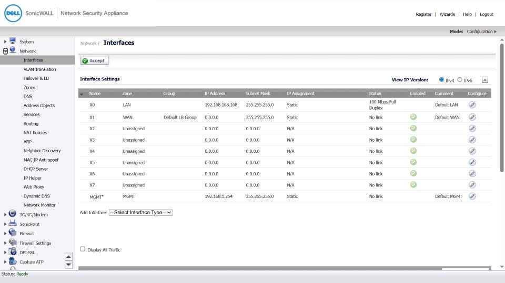
Task: Collapse the Network tree node
Action: [x=5, y=51]
